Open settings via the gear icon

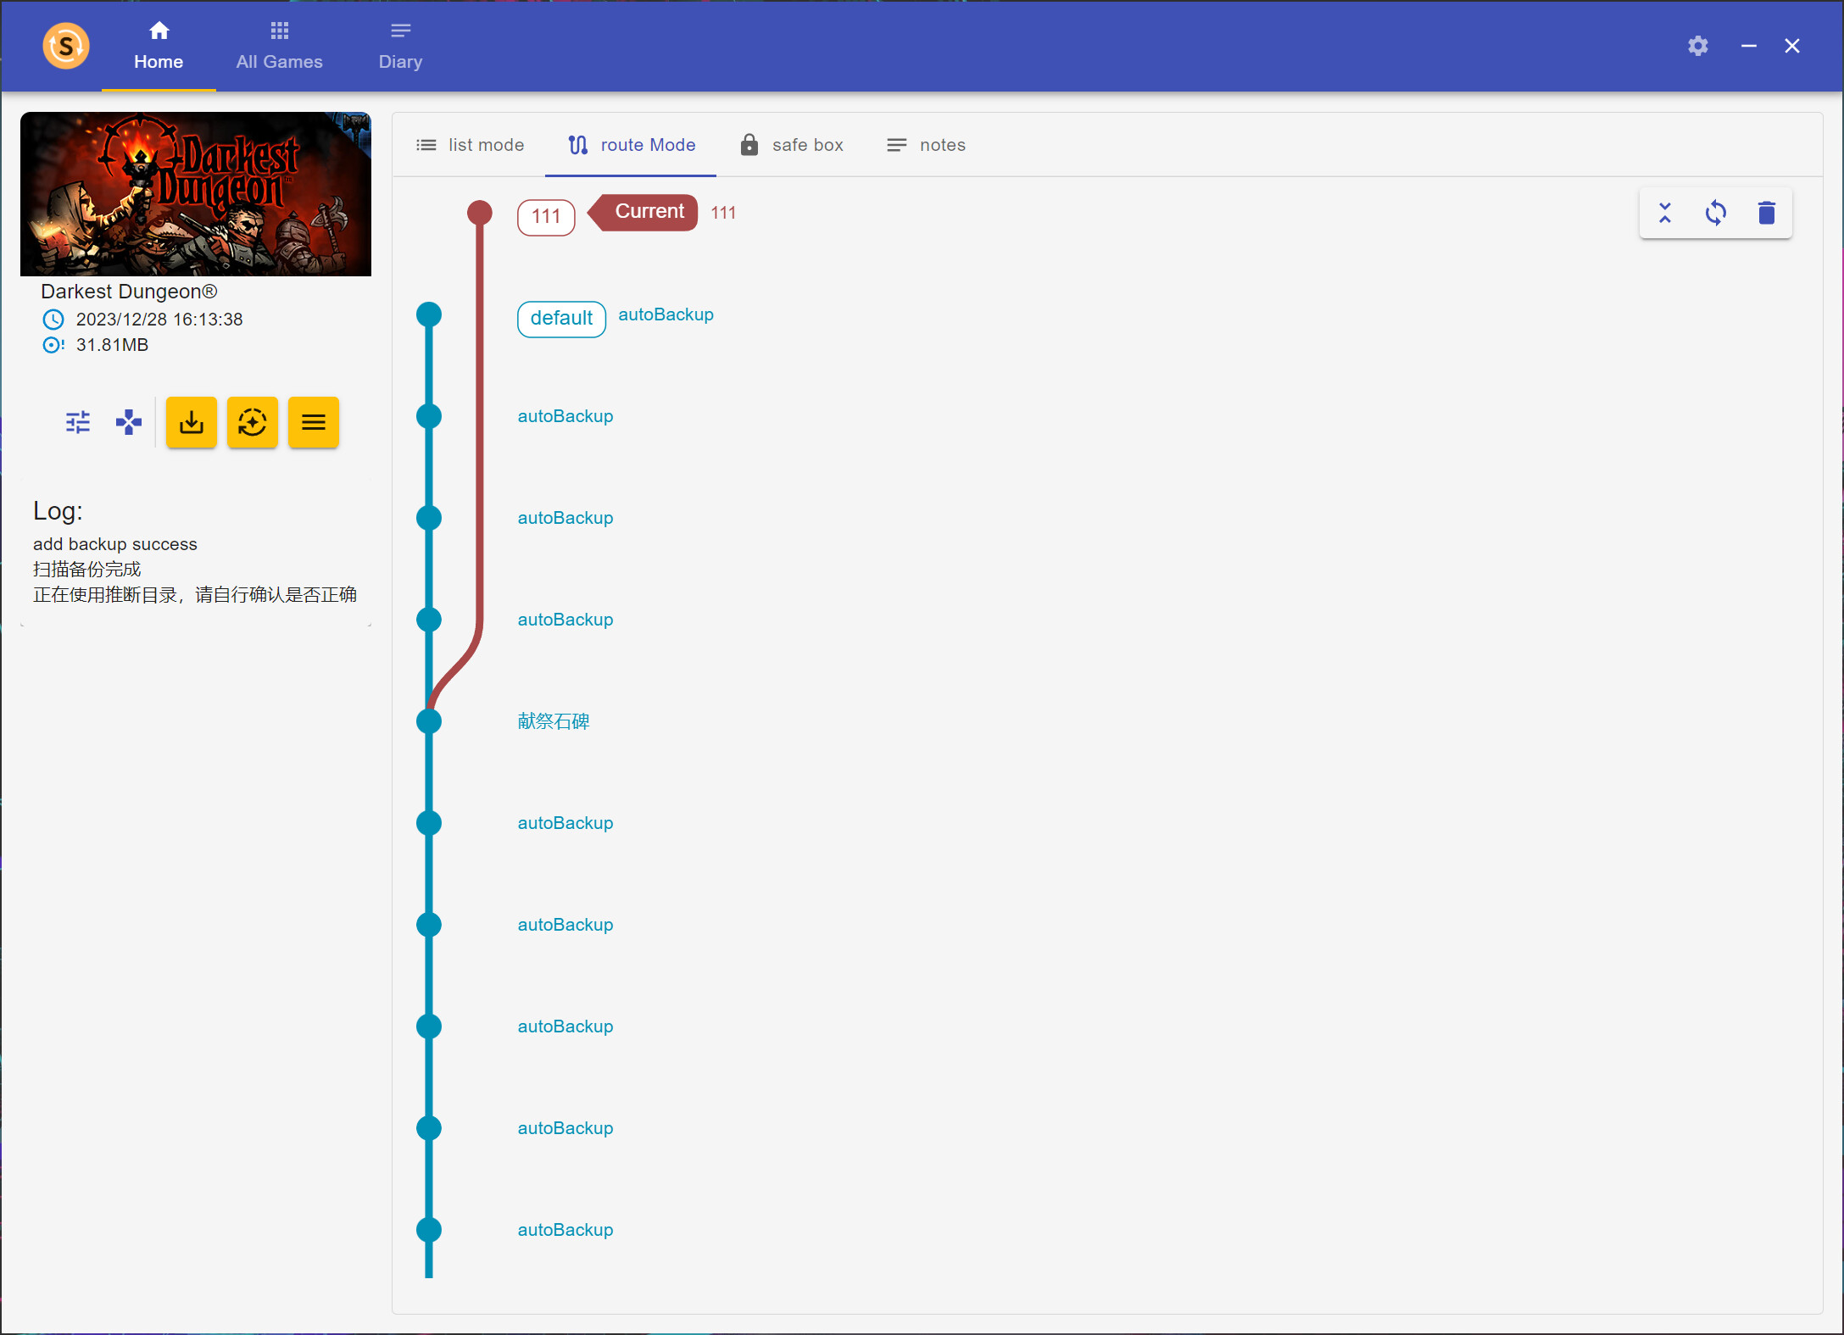(x=1698, y=46)
